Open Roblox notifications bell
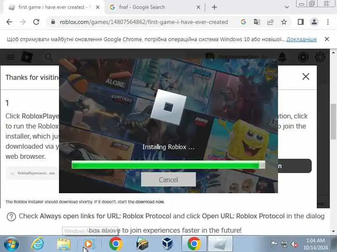The width and height of the screenshot is (337, 252). point(282,57)
